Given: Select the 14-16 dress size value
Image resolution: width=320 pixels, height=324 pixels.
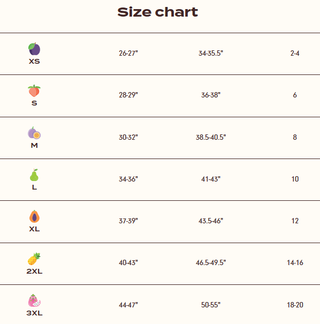Looking at the screenshot, I should click(x=295, y=262).
